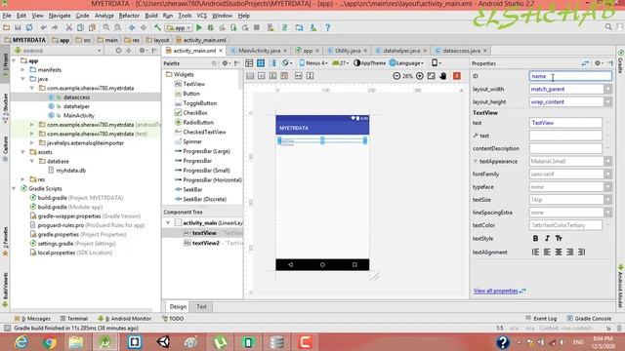Set text alignment to center
Viewport: 625px width, 351px height.
tap(559, 252)
